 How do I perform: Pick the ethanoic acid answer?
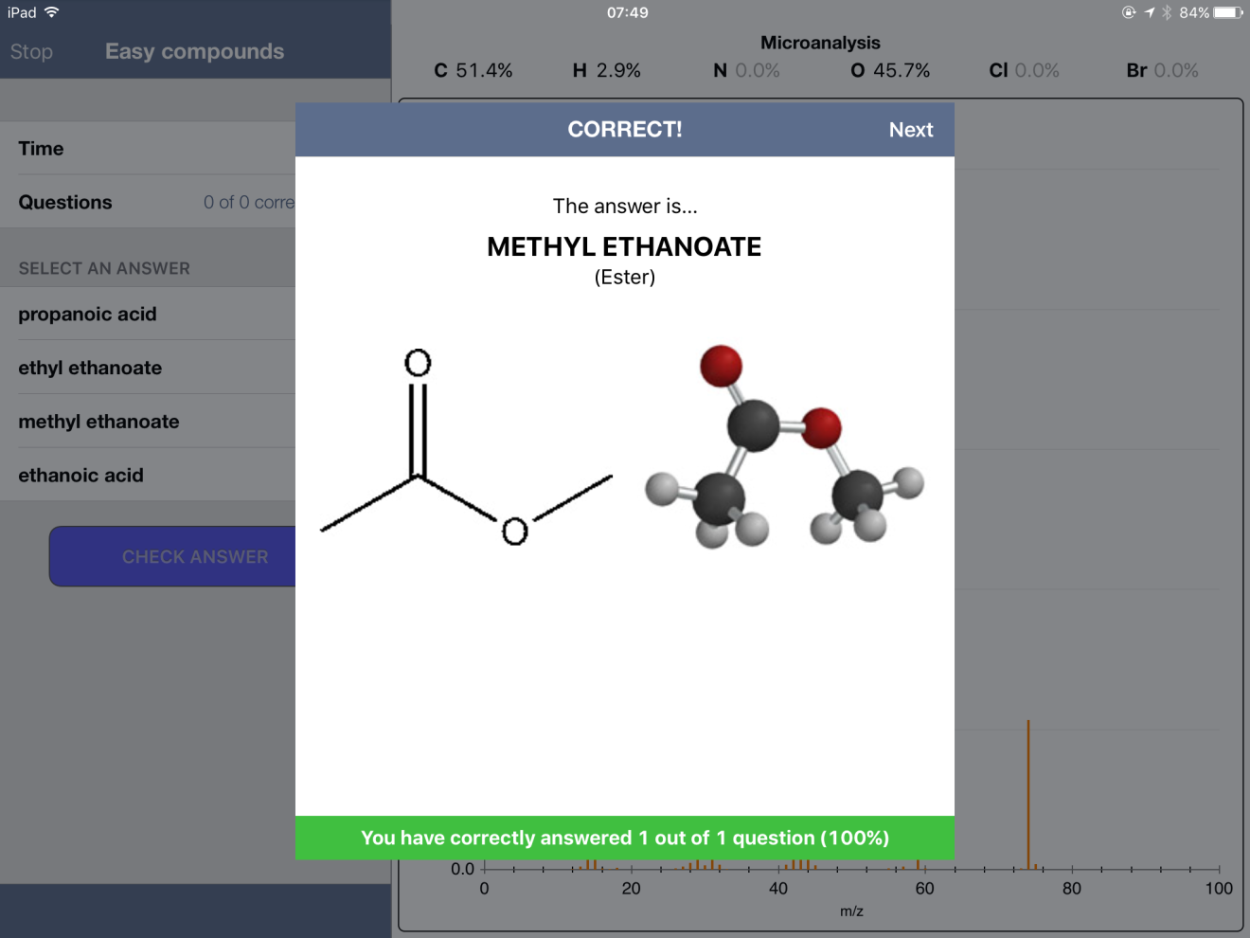click(x=81, y=476)
